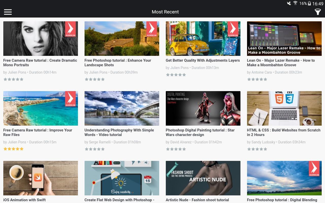Open the hamburger navigation menu
Viewport: 325px width, 203px height.
pos(8,12)
